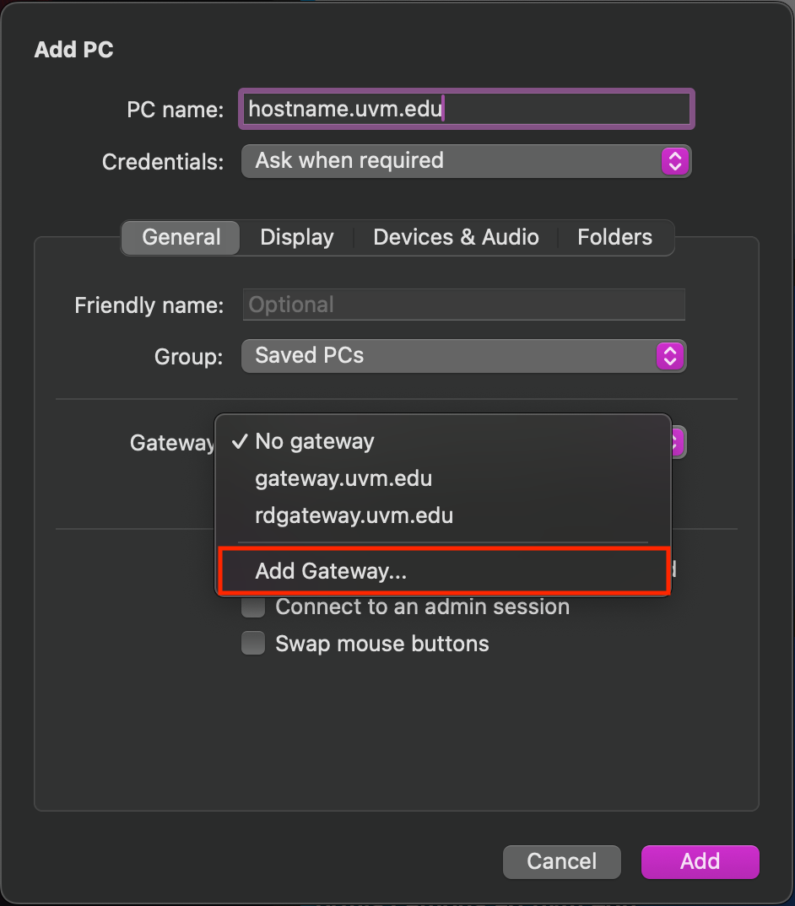Click the Credentials up-down chevron icon
The image size is (795, 906).
click(674, 160)
